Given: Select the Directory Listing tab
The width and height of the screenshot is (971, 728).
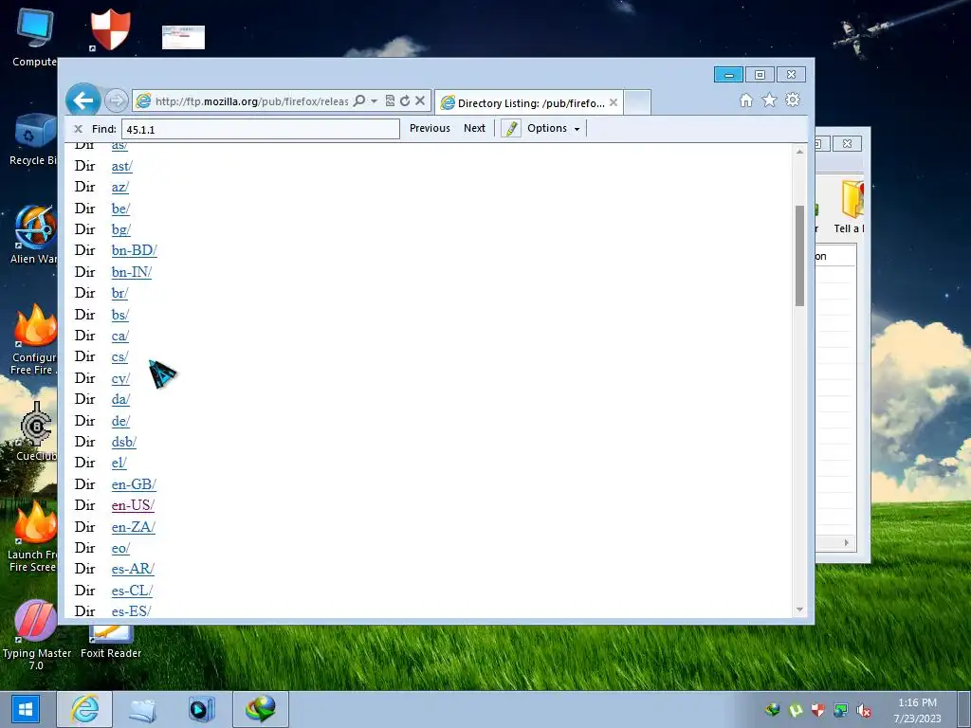Looking at the screenshot, I should 529,102.
